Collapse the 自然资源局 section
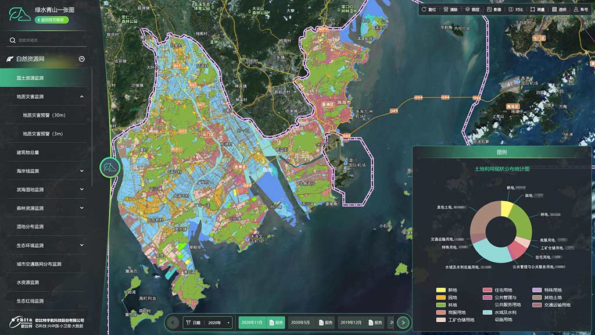 pos(82,59)
